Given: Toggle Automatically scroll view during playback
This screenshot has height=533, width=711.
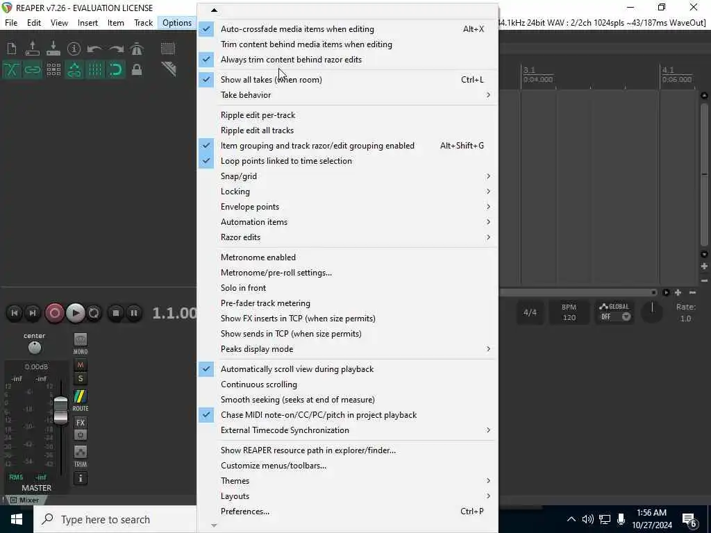Looking at the screenshot, I should click(x=347, y=369).
